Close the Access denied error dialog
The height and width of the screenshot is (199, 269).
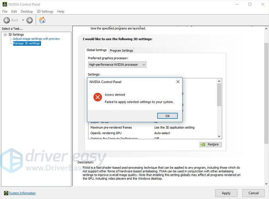178,82
